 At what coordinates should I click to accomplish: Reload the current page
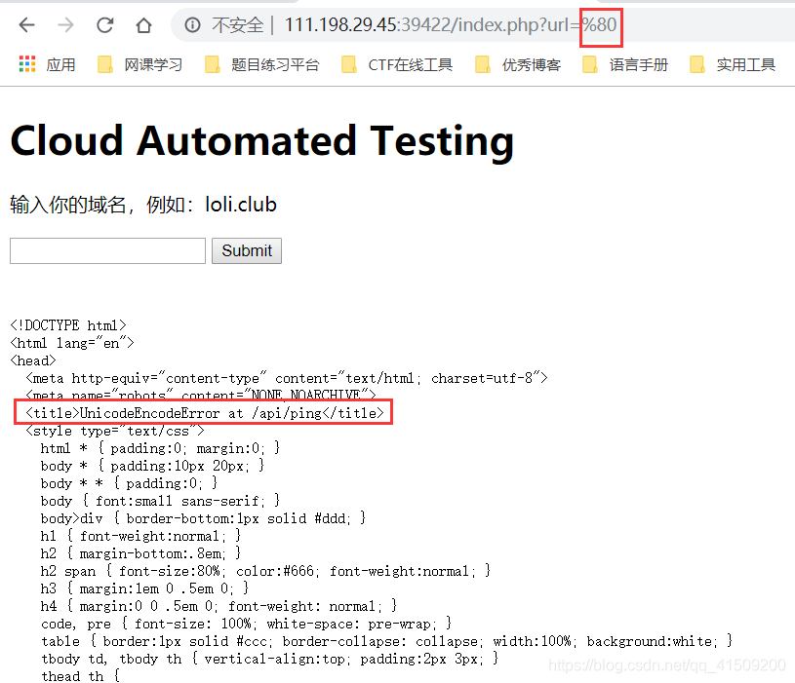click(105, 24)
